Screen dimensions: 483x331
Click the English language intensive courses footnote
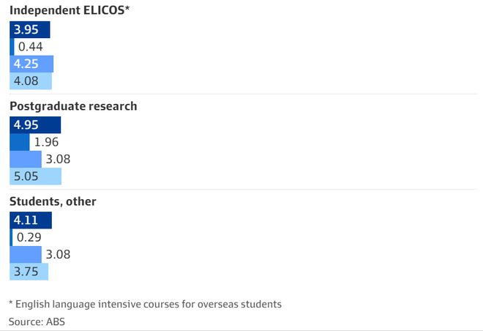pos(145,304)
